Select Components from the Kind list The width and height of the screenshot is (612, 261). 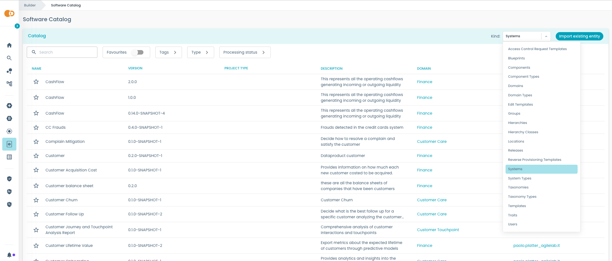coord(519,67)
